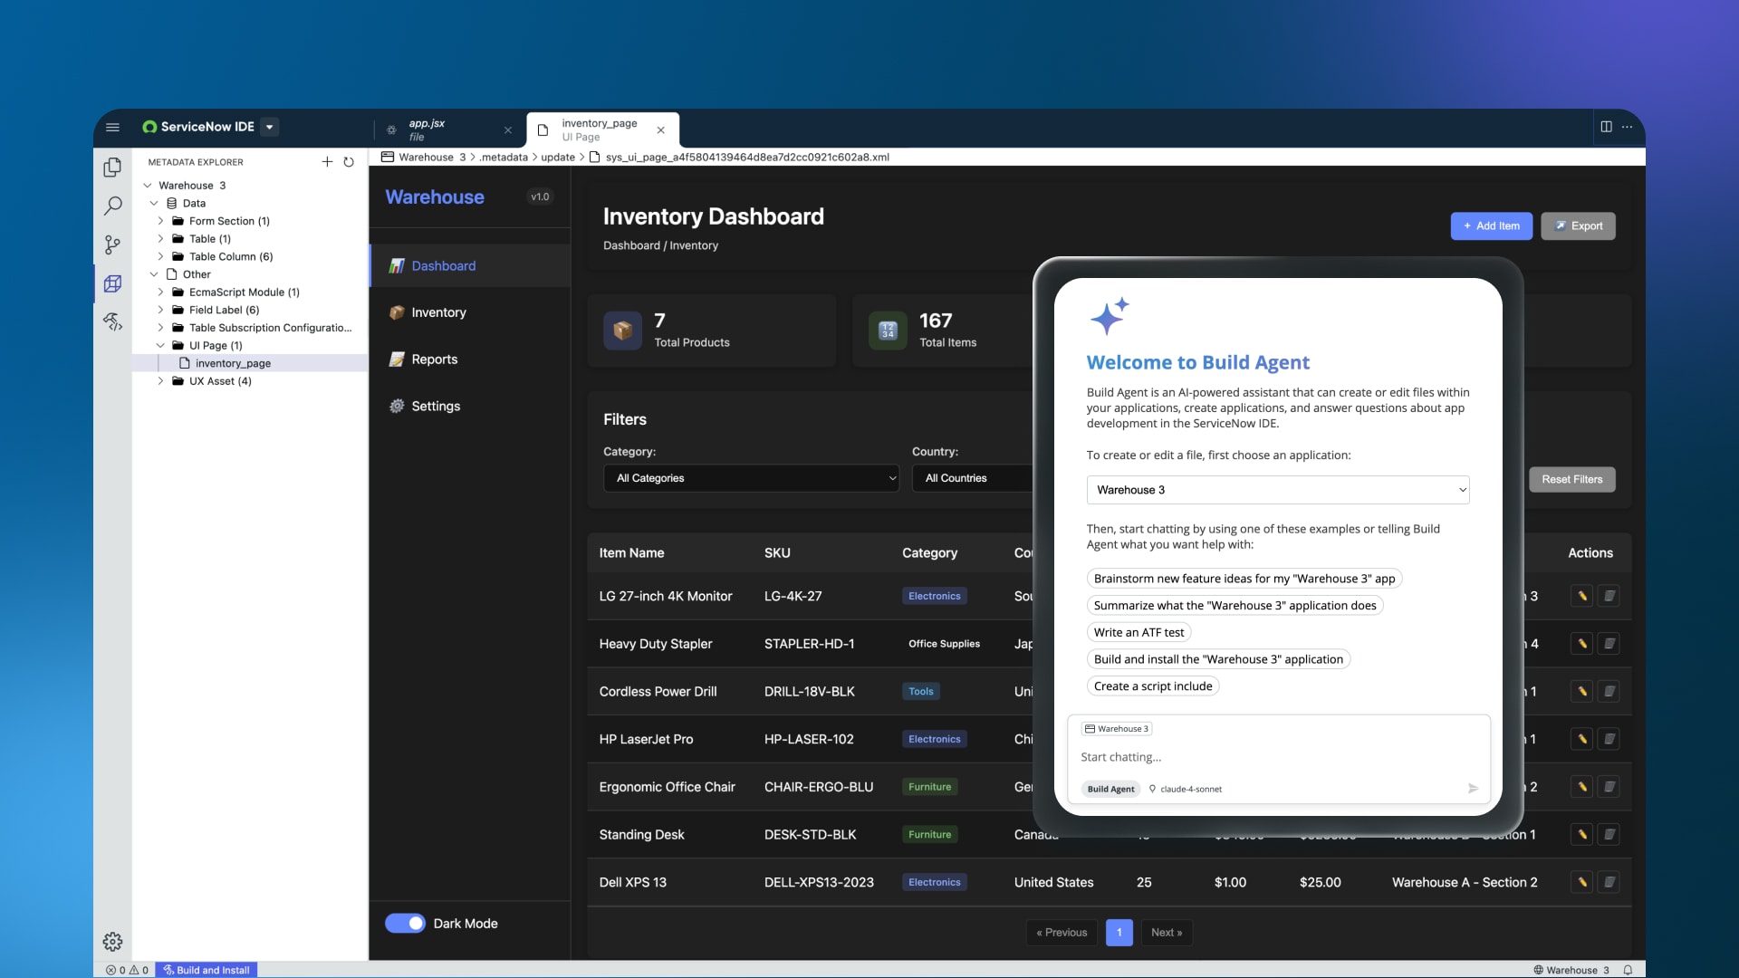
Task: Open the Source Control branch icon
Action: pos(112,244)
